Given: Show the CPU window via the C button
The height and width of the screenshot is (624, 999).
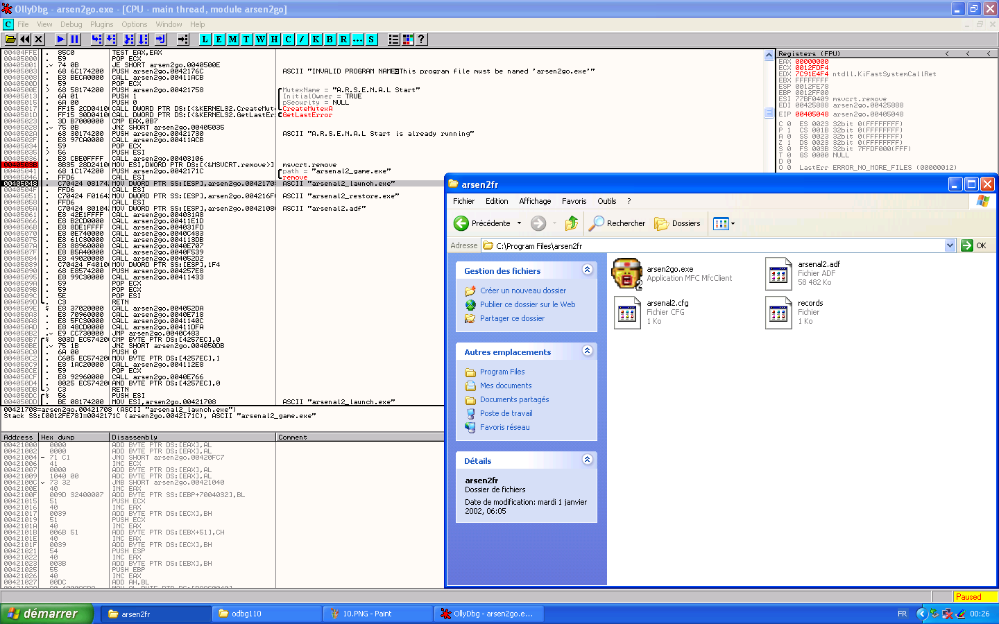Looking at the screenshot, I should (x=288, y=40).
